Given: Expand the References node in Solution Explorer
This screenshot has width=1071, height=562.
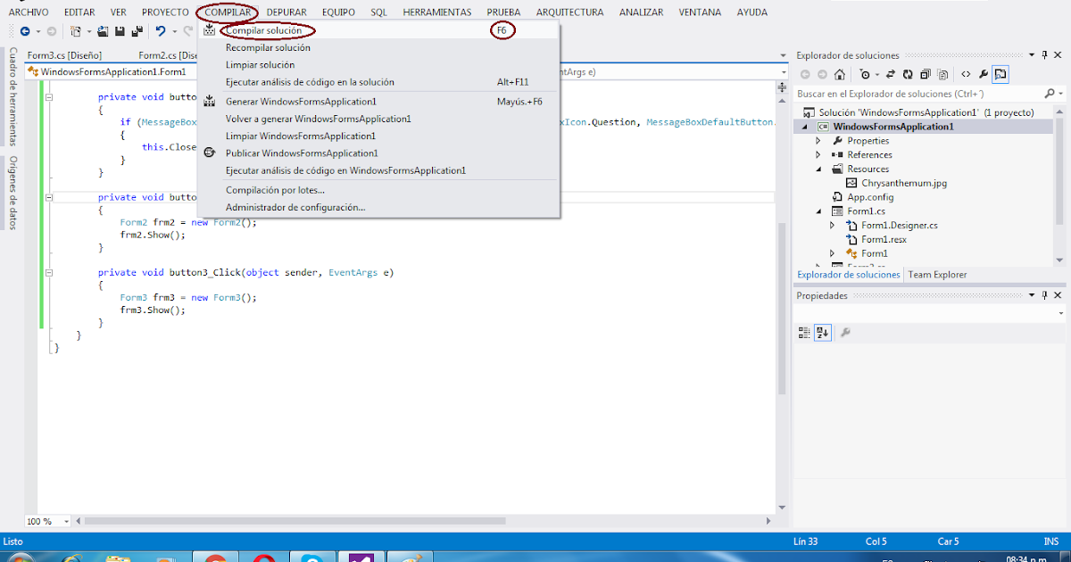Looking at the screenshot, I should [820, 154].
